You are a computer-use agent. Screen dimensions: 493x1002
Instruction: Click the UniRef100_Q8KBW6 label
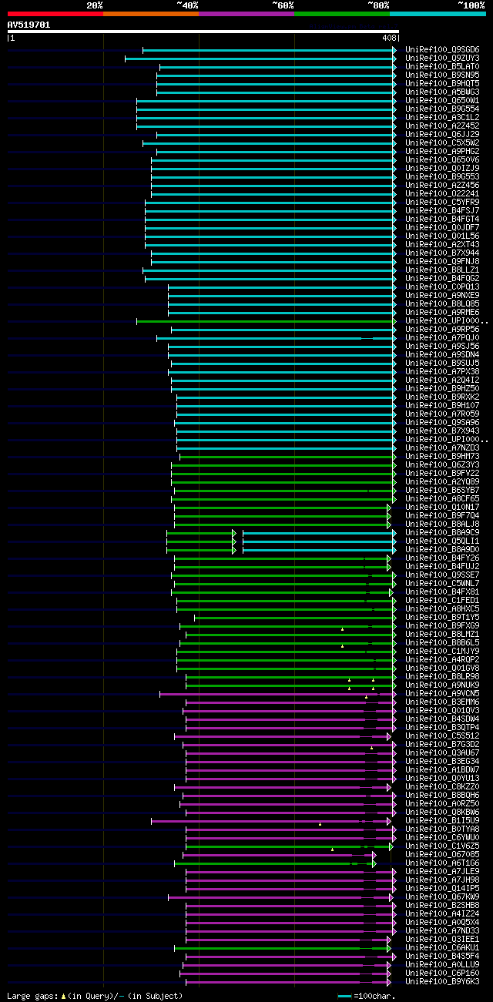[442, 813]
